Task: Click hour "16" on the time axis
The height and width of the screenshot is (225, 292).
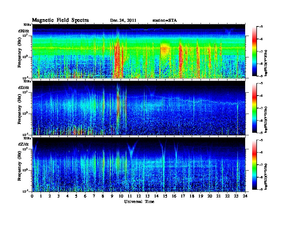Action: [x=174, y=196]
